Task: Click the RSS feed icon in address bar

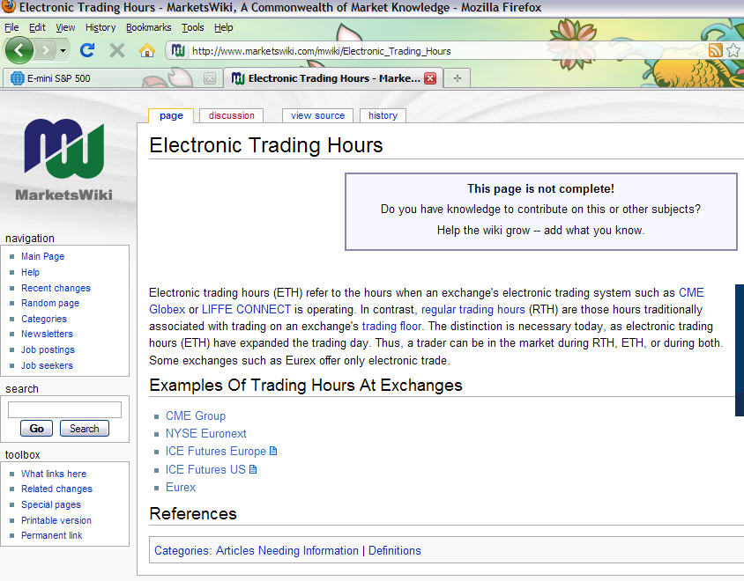Action: pos(715,50)
